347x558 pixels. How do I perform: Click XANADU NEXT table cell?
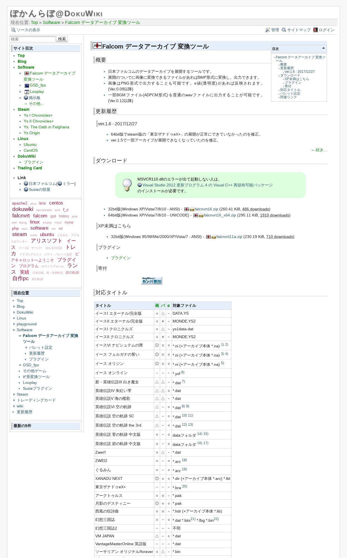pyautogui.click(x=124, y=478)
